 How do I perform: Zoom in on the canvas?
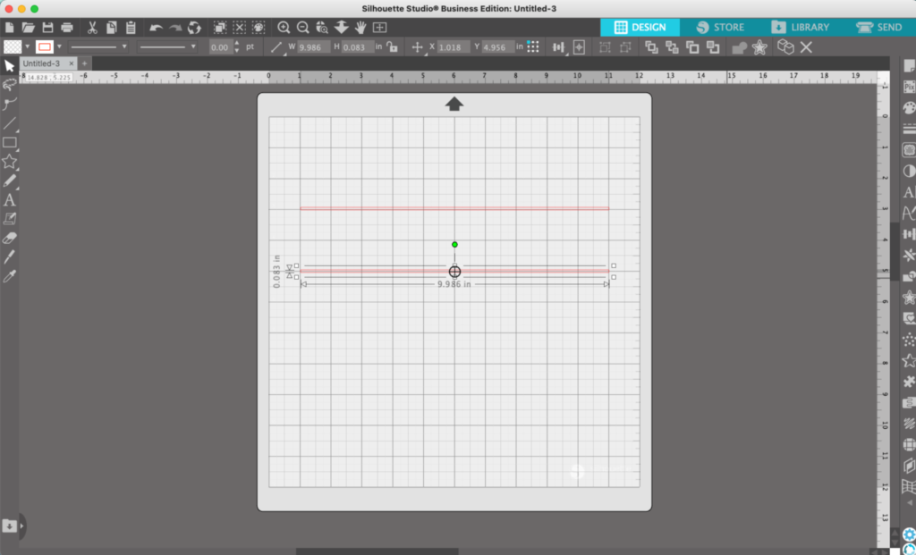284,28
